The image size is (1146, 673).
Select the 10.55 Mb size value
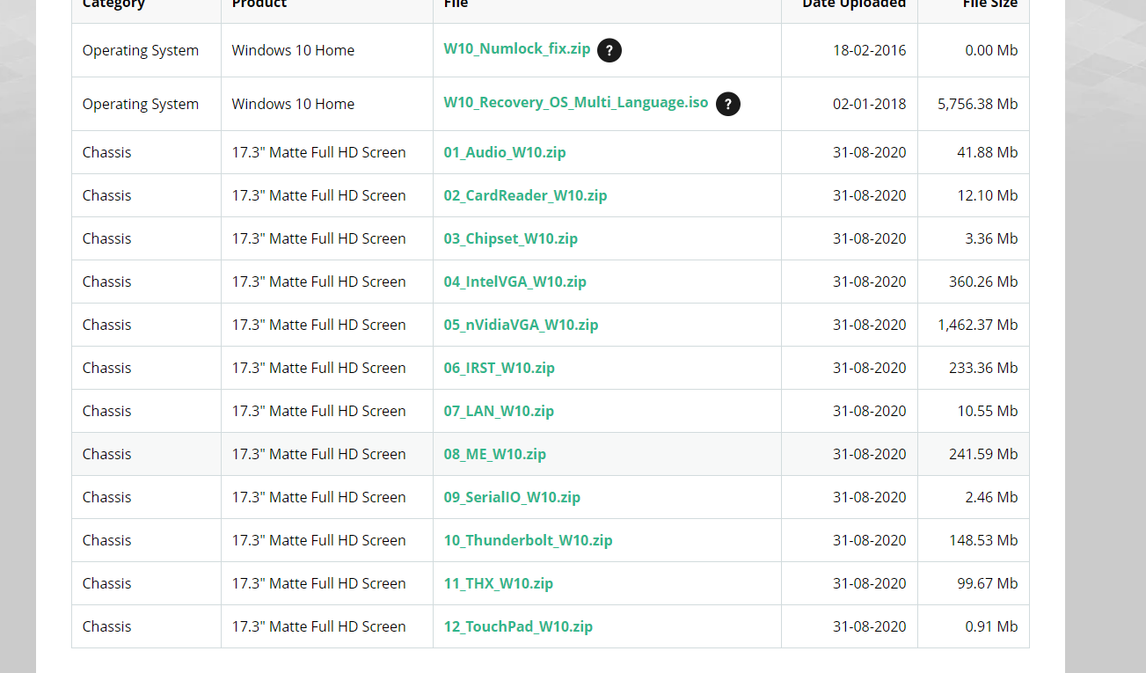[988, 411]
